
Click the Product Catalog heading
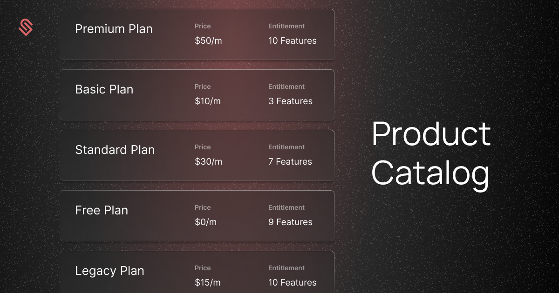(431, 153)
